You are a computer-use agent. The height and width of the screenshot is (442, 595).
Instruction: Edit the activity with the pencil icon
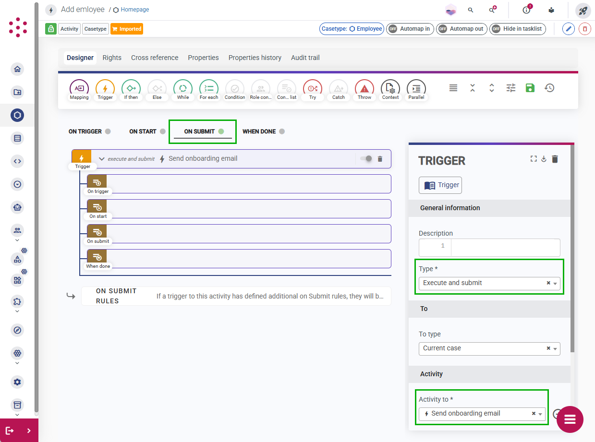coord(569,29)
